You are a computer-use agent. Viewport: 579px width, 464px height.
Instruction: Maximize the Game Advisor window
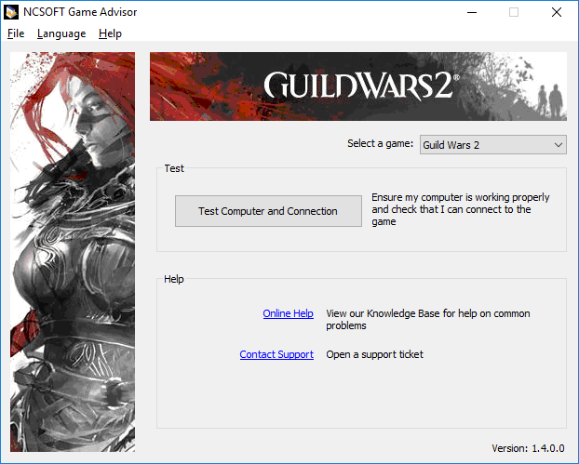(x=514, y=12)
